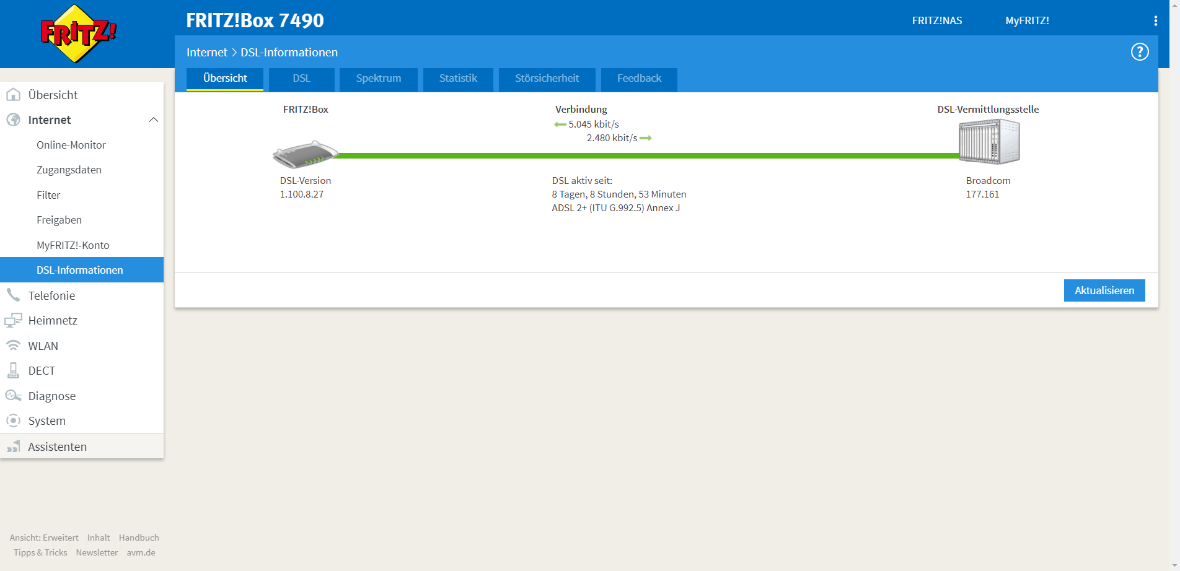This screenshot has width=1180, height=571.
Task: Click the FRITZ! logo
Action: [x=77, y=33]
